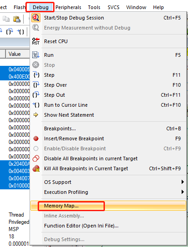Open the Tools menu
This screenshot has width=188, height=247.
[94, 7]
